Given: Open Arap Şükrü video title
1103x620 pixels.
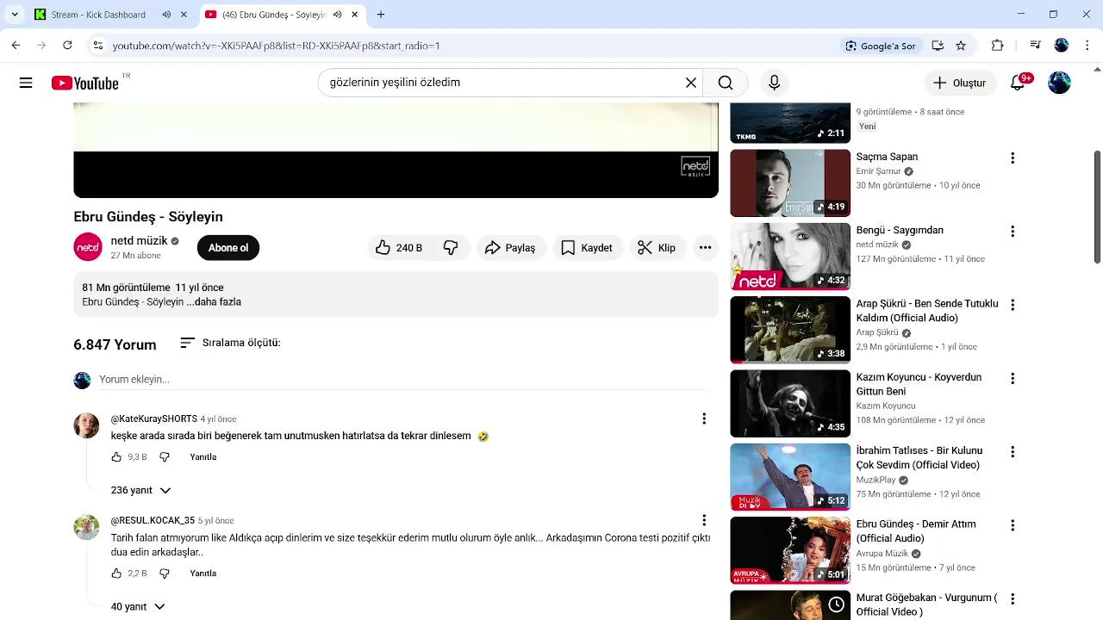Looking at the screenshot, I should pos(927,311).
